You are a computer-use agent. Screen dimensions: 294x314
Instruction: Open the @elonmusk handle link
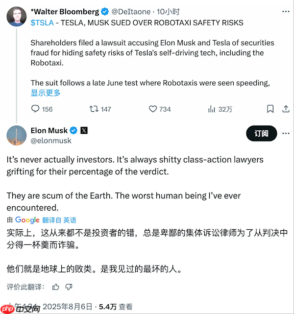[51, 141]
